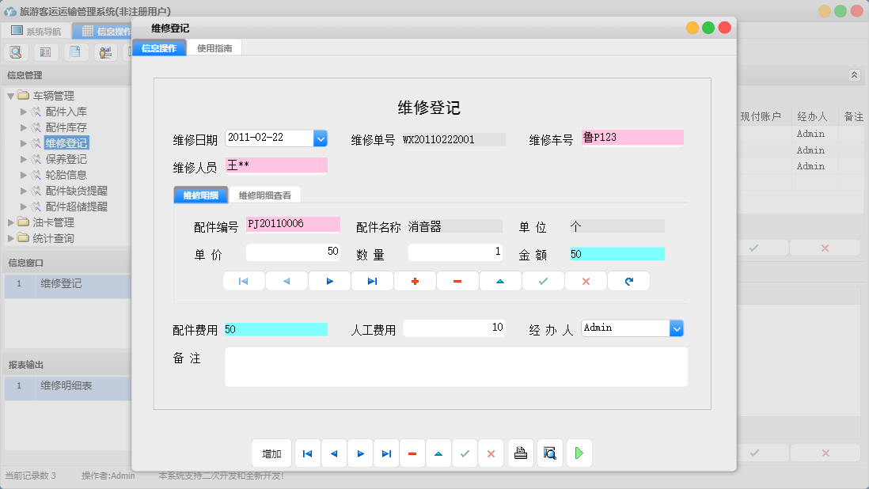This screenshot has height=489, width=869.
Task: Save the part entry with the green check icon
Action: click(x=543, y=281)
